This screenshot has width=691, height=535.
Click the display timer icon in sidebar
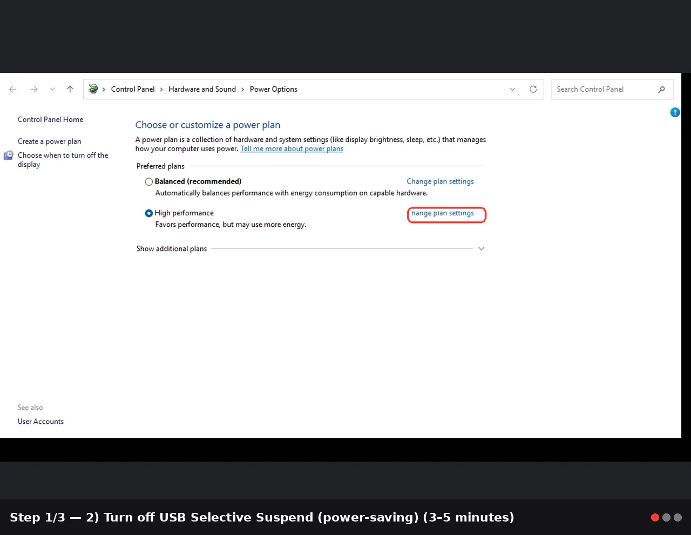pos(9,155)
